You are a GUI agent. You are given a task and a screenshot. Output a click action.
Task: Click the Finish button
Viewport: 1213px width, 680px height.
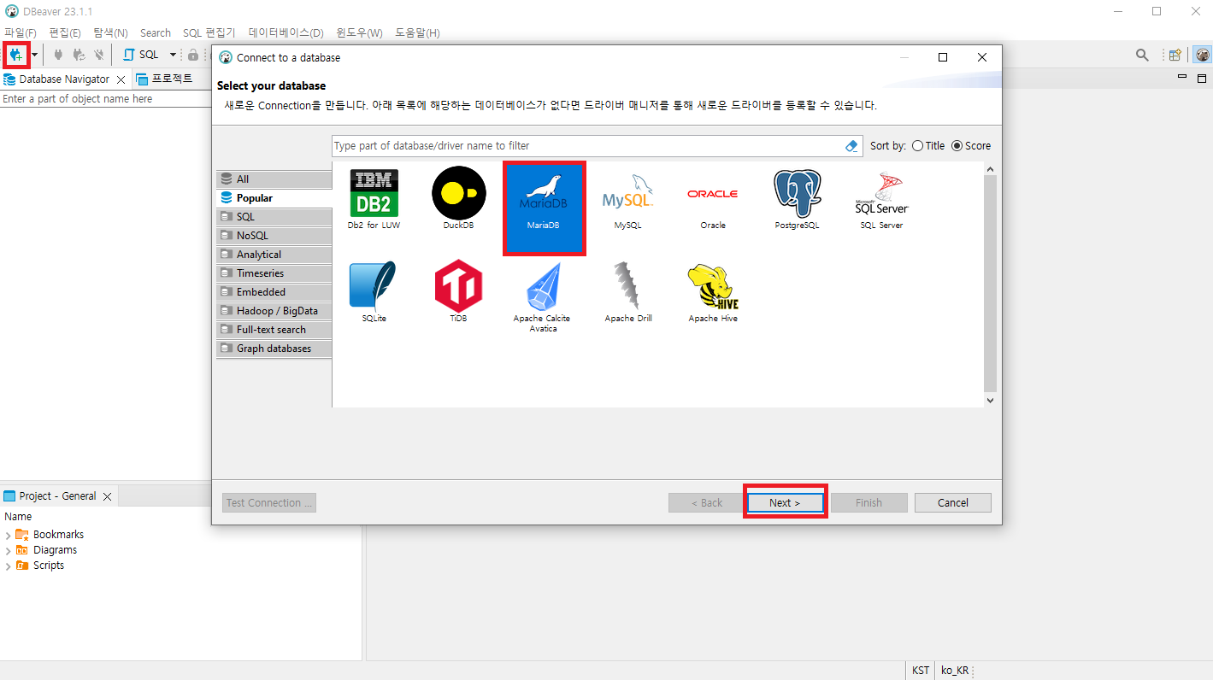pyautogui.click(x=869, y=502)
